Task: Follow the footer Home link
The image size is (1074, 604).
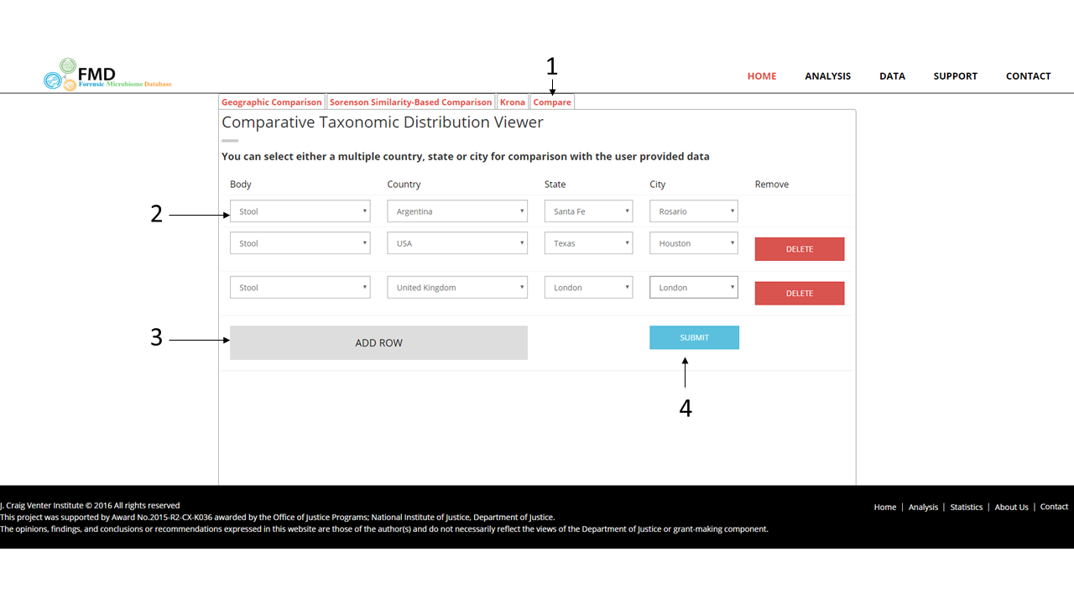Action: click(x=884, y=507)
